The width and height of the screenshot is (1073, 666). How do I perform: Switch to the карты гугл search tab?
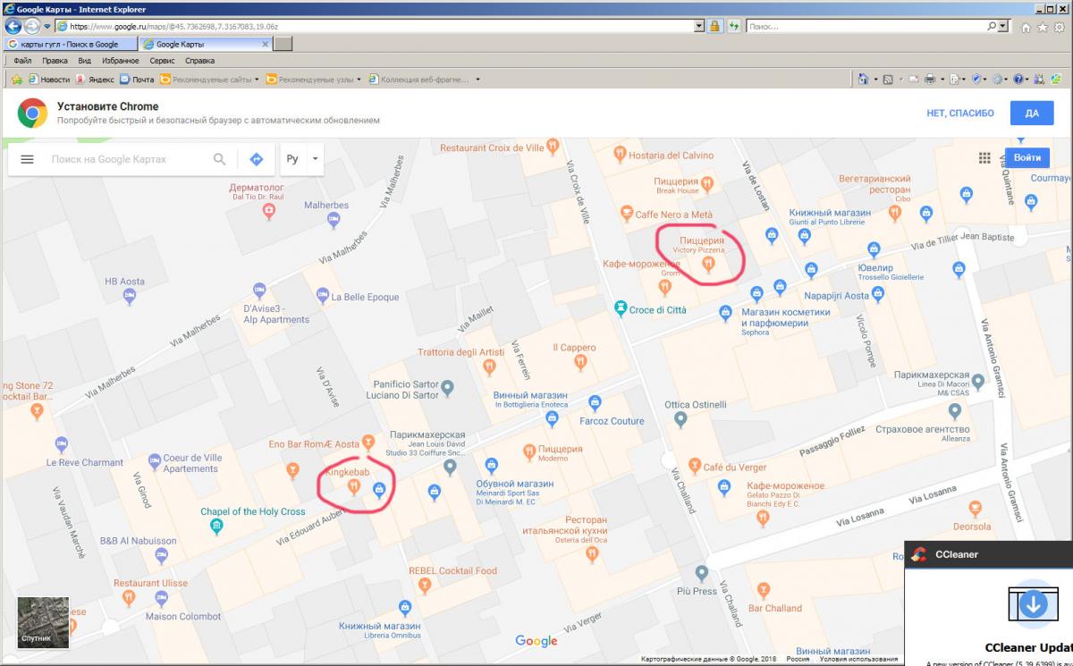(70, 44)
